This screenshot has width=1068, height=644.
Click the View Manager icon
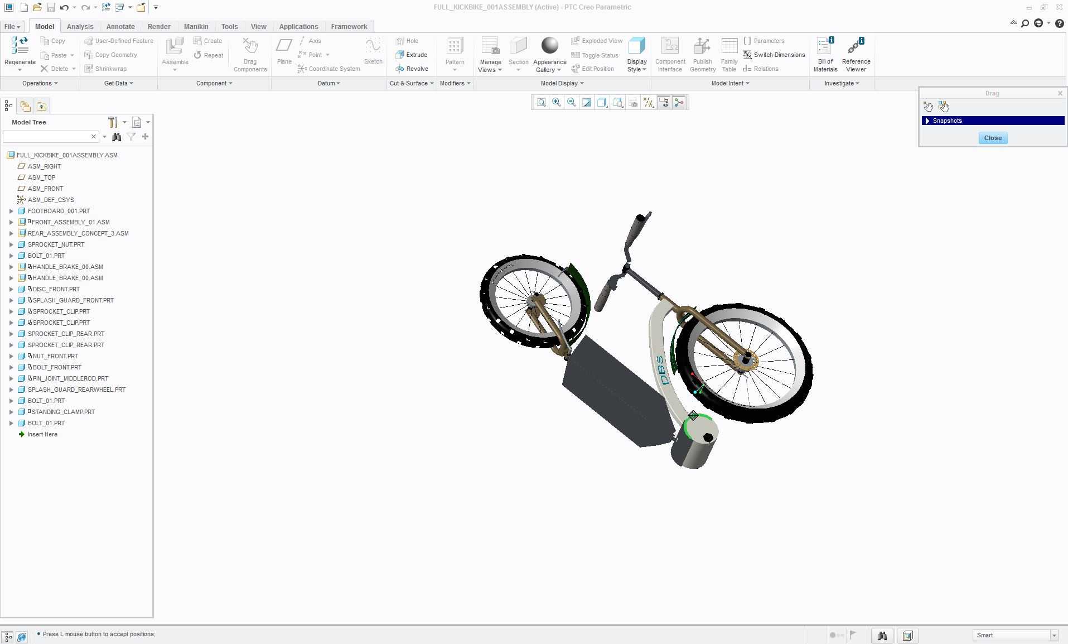632,102
